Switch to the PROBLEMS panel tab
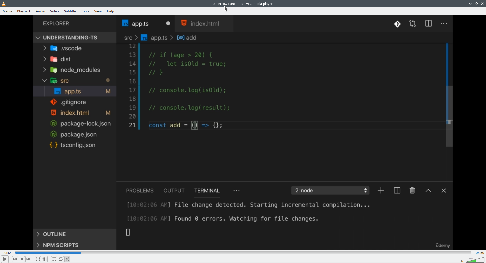 pyautogui.click(x=140, y=191)
